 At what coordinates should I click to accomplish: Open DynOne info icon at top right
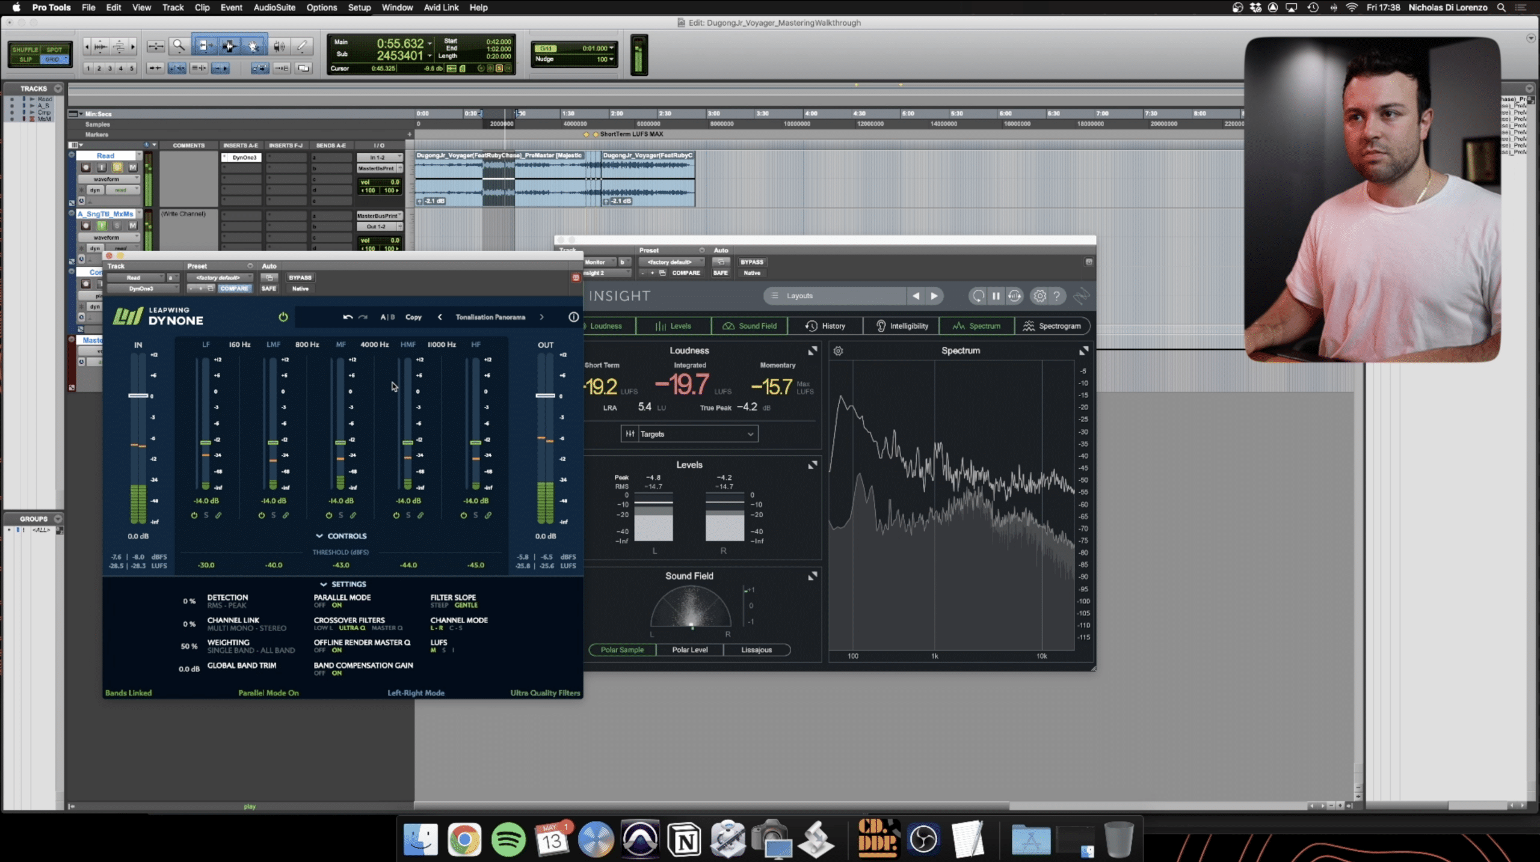click(573, 317)
